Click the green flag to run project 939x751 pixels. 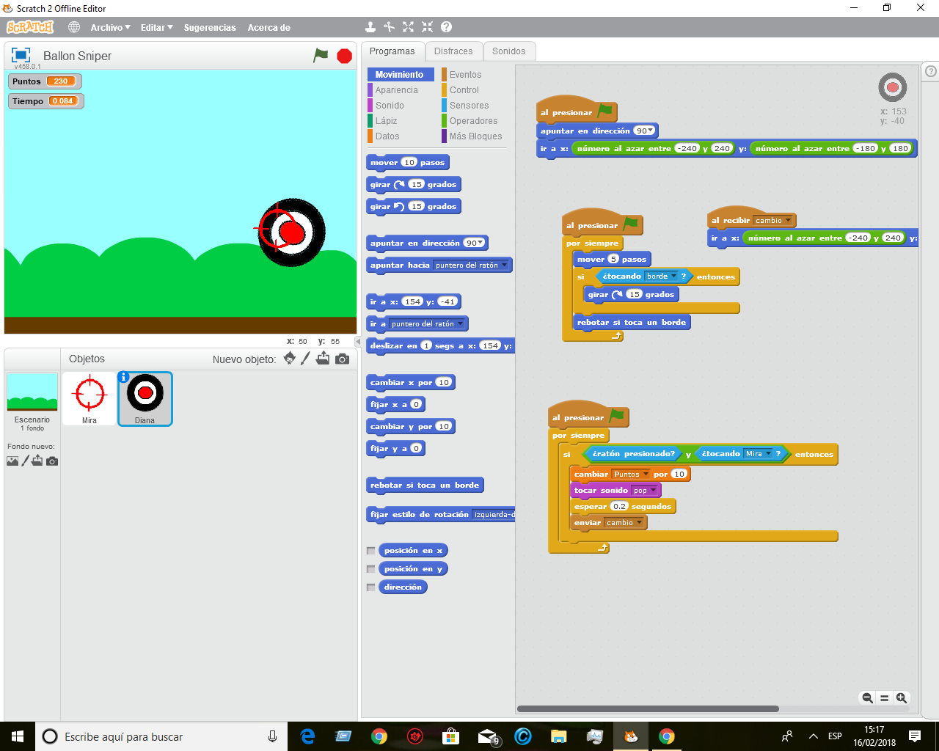321,55
